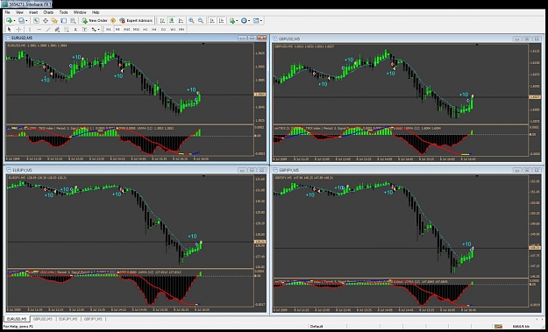
Task: Open the File menu
Action: click(x=7, y=12)
